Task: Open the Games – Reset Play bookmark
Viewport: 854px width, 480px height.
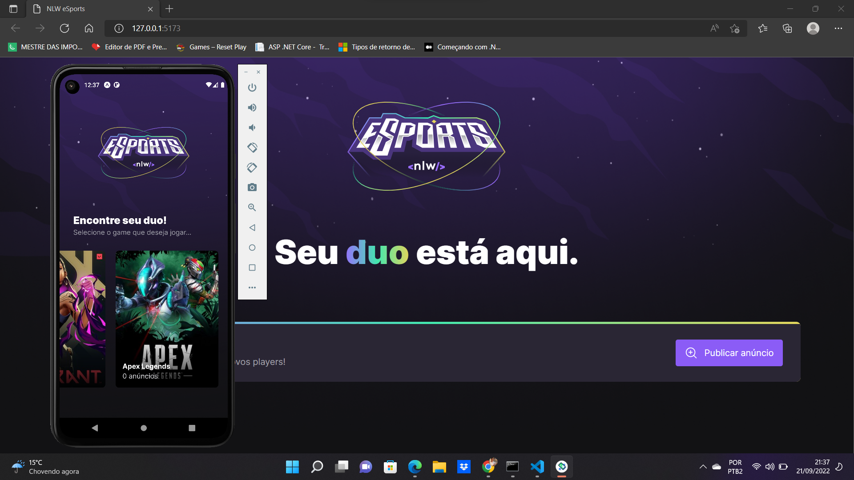Action: 211,47
